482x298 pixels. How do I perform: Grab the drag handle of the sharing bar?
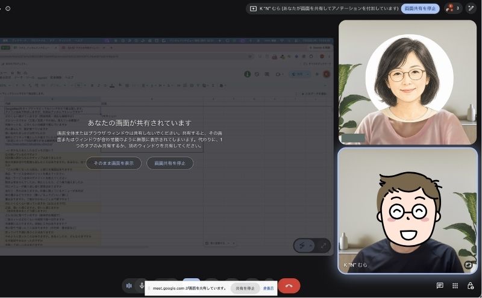pos(149,288)
